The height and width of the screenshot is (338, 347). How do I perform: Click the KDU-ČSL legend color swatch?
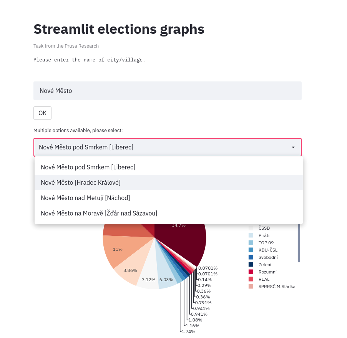(x=251, y=250)
